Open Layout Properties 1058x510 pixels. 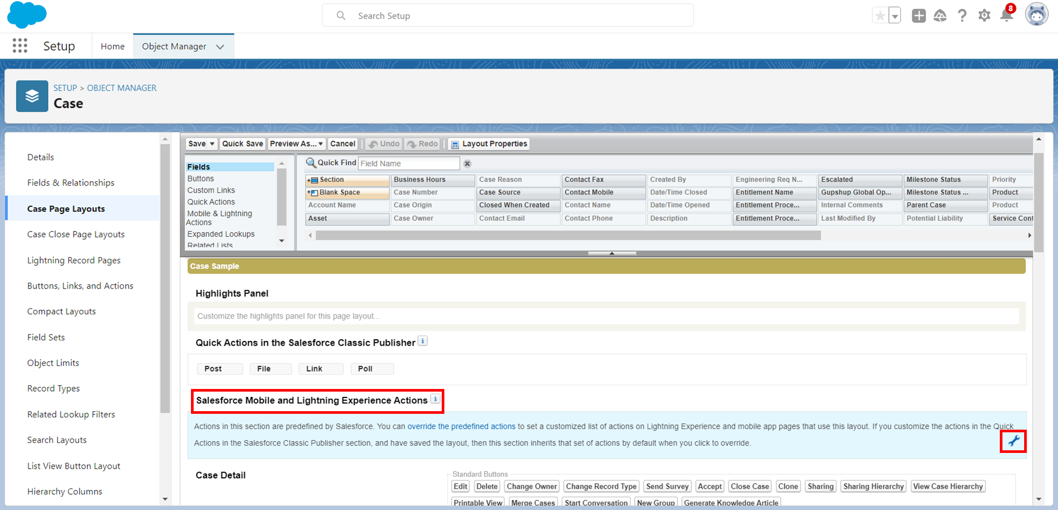pyautogui.click(x=489, y=144)
